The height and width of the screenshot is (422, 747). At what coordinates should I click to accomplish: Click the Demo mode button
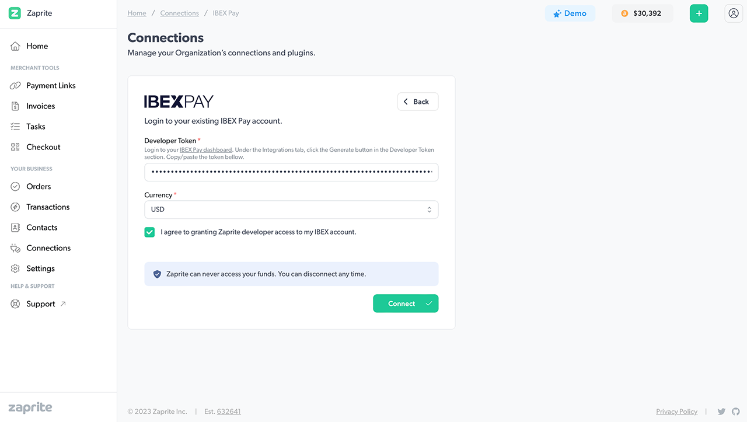[x=570, y=13]
